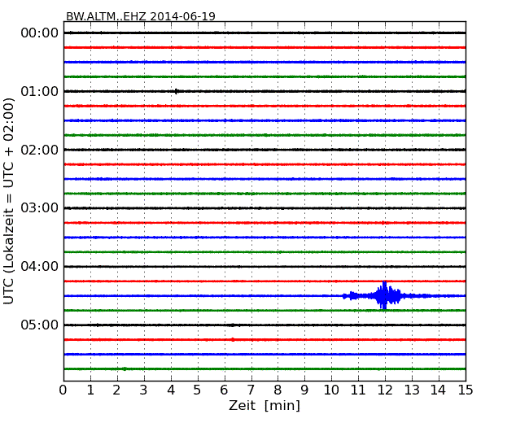The image size is (529, 423).
Task: Pick the 05:00 y-axis tick label
Action: pyautogui.click(x=40, y=325)
